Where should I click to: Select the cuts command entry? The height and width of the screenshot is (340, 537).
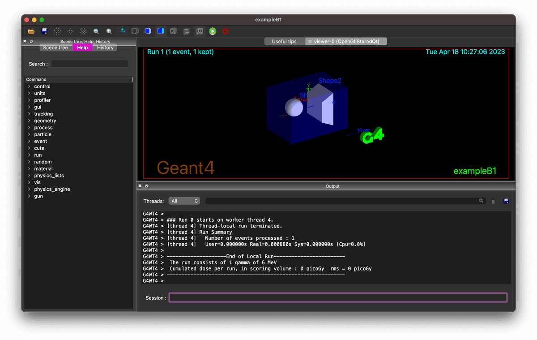point(39,148)
